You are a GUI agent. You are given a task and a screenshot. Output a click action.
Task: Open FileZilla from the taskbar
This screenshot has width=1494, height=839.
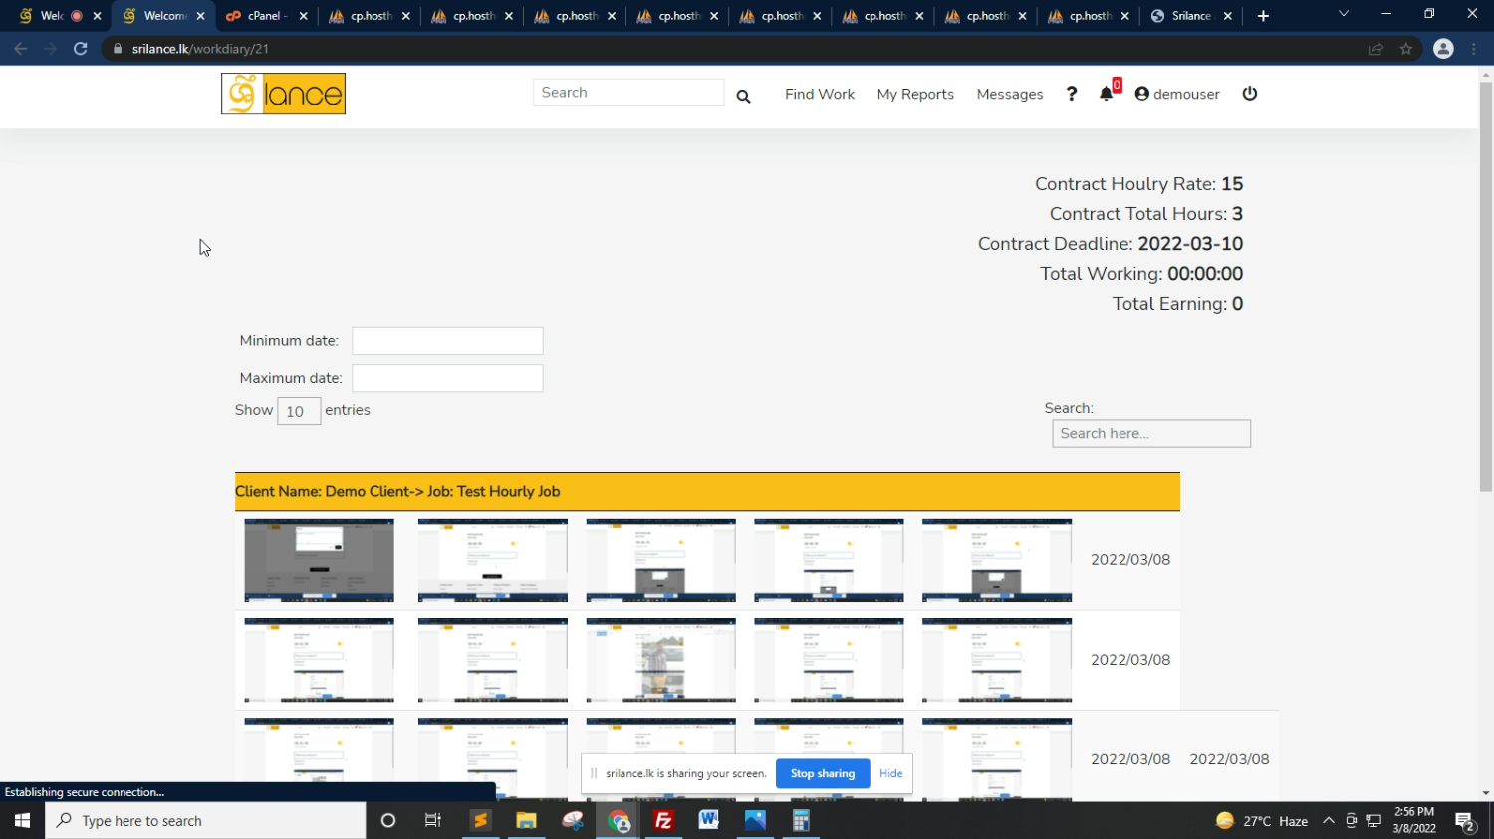[x=663, y=821]
